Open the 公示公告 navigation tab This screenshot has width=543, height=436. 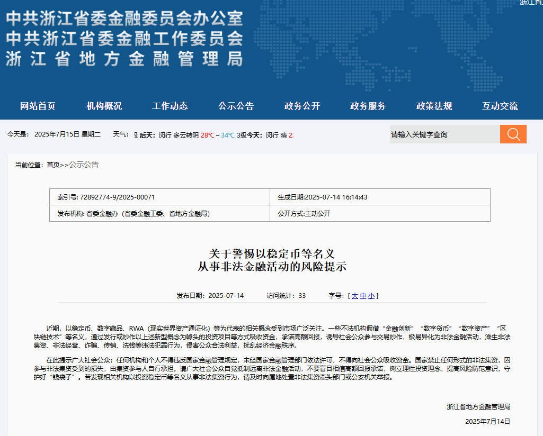236,106
